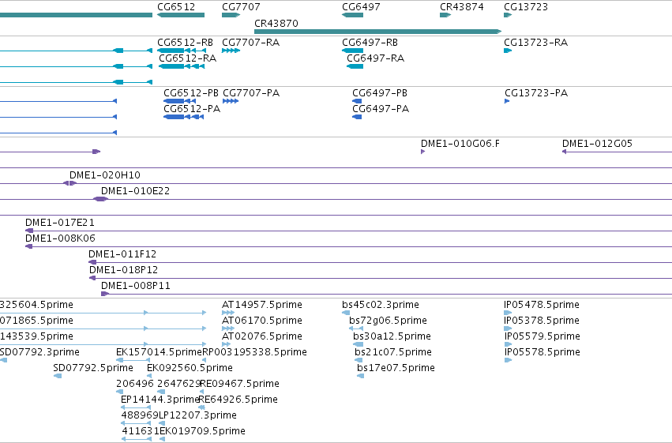Select EST EK019709.5prime
Screen dimensions: 672x443
tap(163, 439)
